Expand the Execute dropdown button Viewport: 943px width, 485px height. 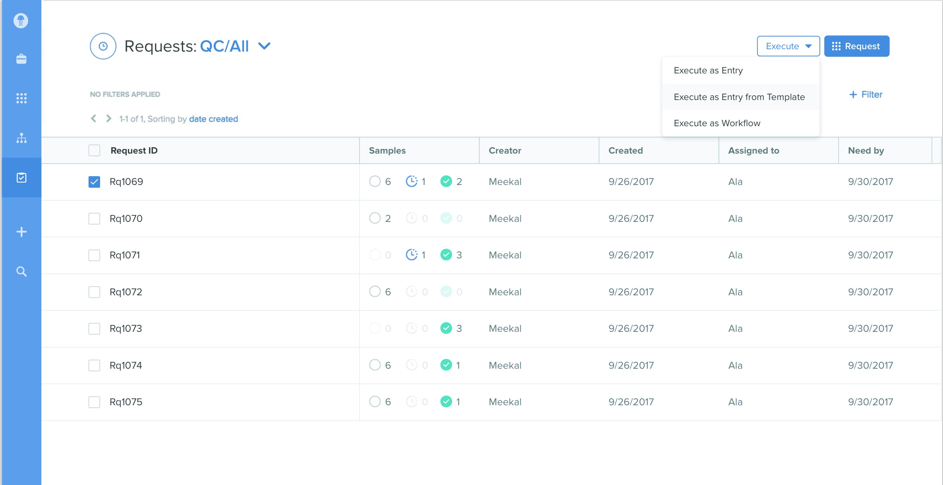(x=788, y=46)
